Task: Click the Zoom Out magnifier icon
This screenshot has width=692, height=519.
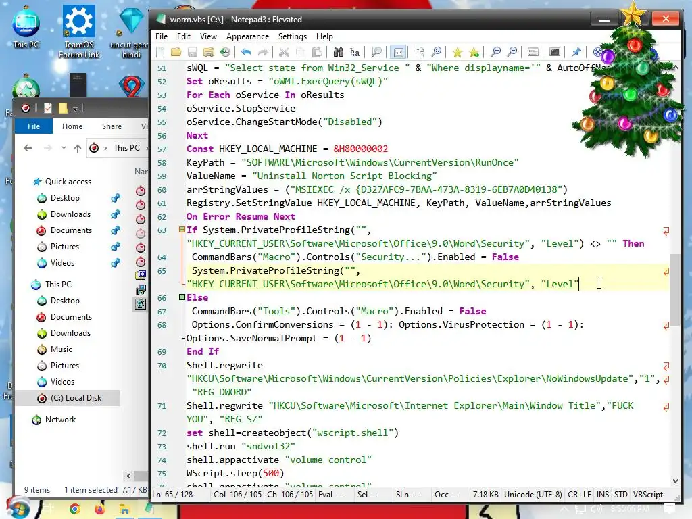Action: click(x=512, y=52)
